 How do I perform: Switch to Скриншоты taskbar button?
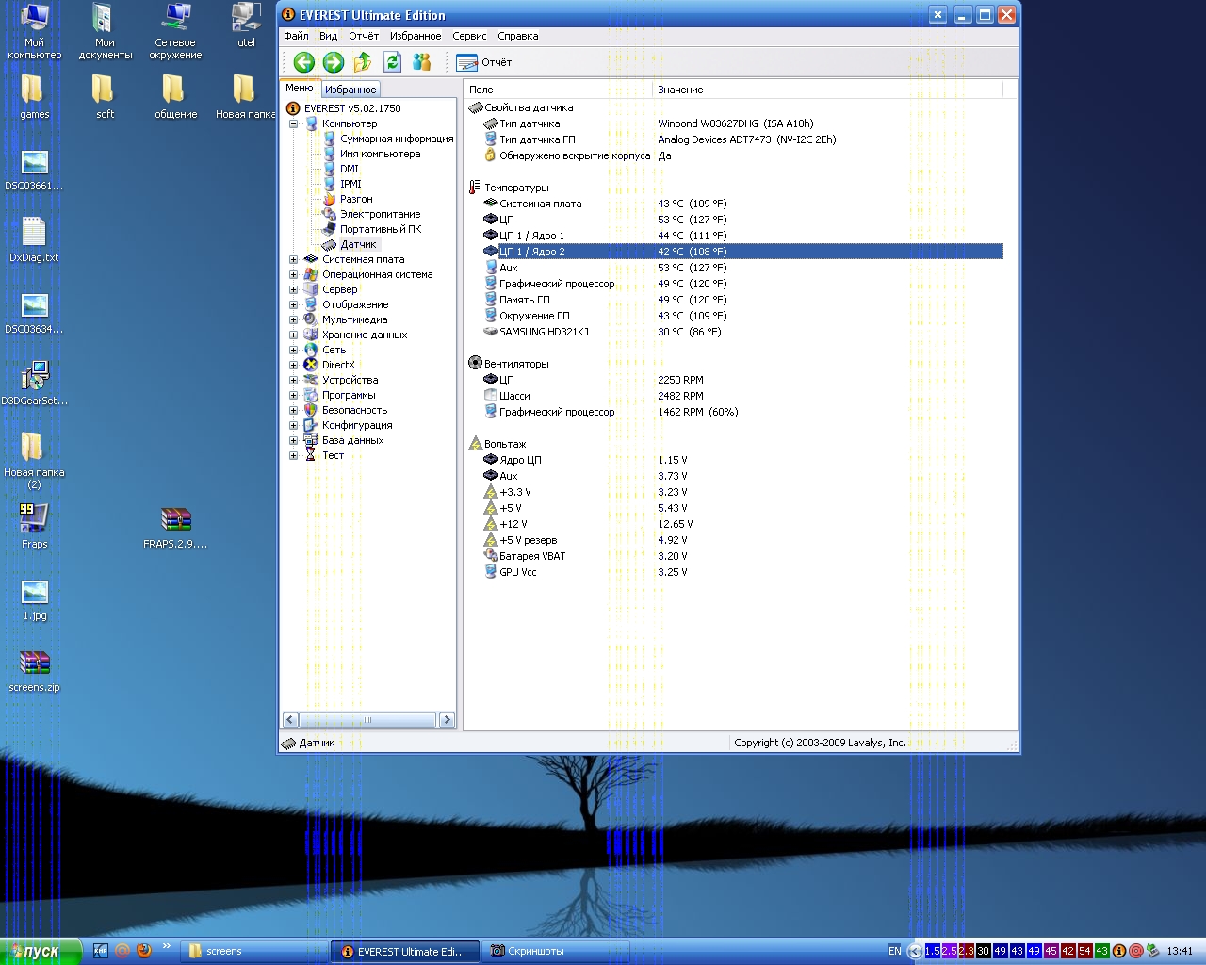coord(558,952)
